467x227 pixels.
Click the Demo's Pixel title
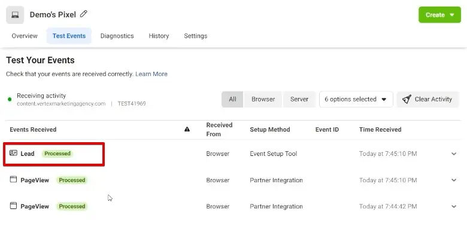tap(53, 14)
